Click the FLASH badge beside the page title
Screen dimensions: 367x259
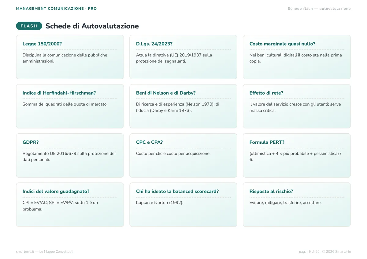[29, 26]
